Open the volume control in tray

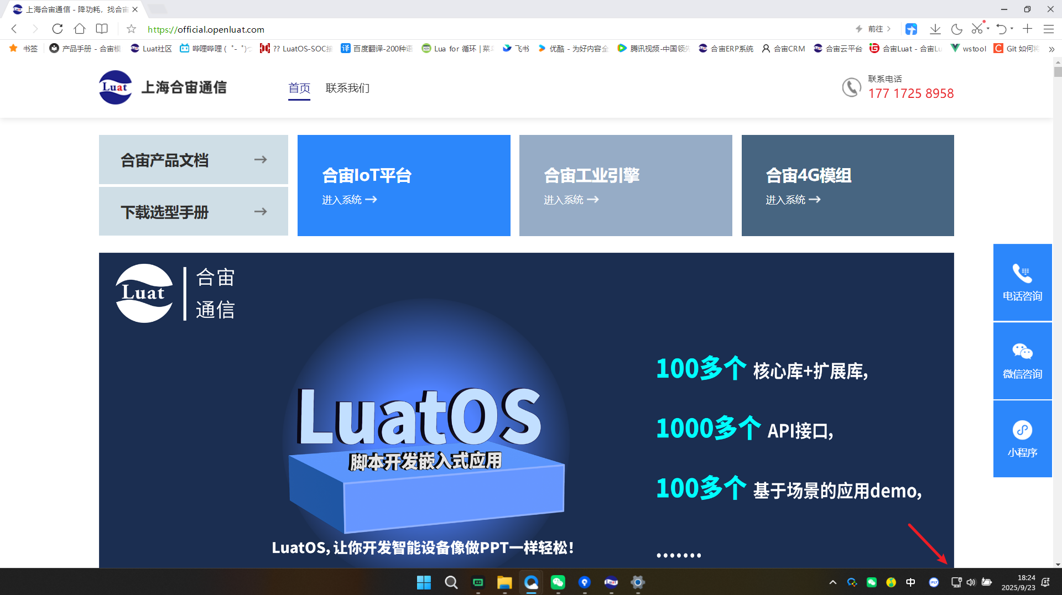[x=971, y=582]
